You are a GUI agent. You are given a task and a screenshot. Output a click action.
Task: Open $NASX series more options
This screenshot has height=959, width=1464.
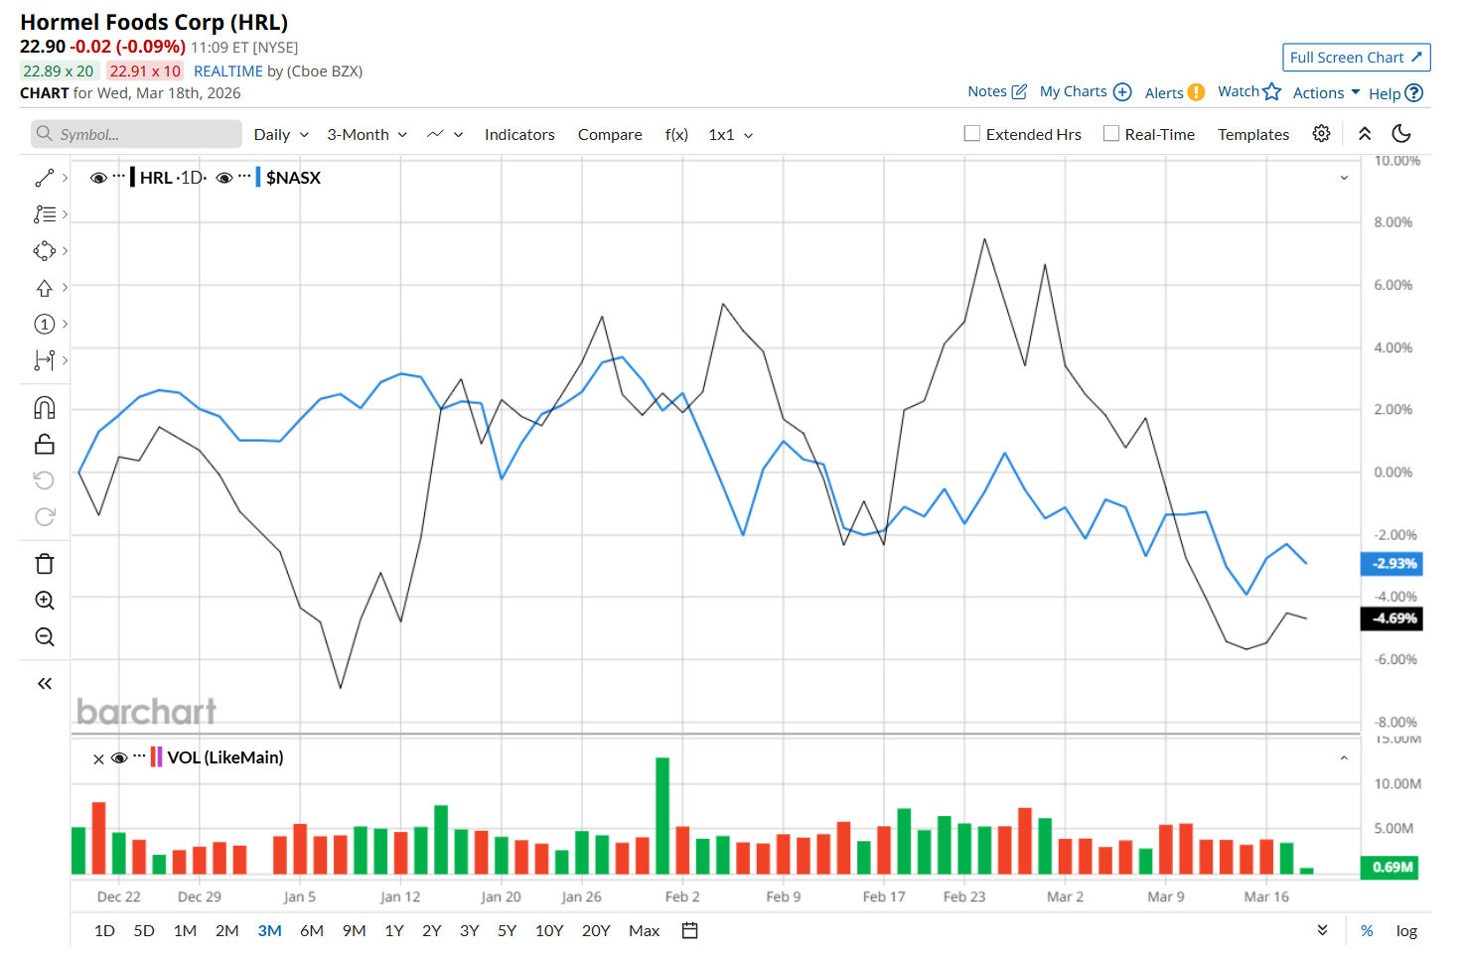tap(244, 177)
